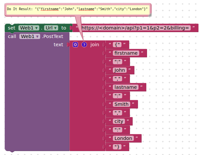Edit the 'London' text block field
The image size is (201, 155).
tap(123, 138)
